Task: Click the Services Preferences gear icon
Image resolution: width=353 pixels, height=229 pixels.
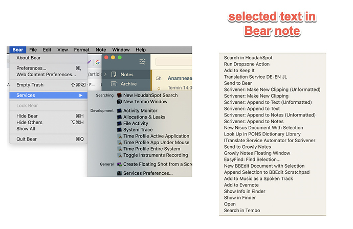Action: (x=119, y=173)
